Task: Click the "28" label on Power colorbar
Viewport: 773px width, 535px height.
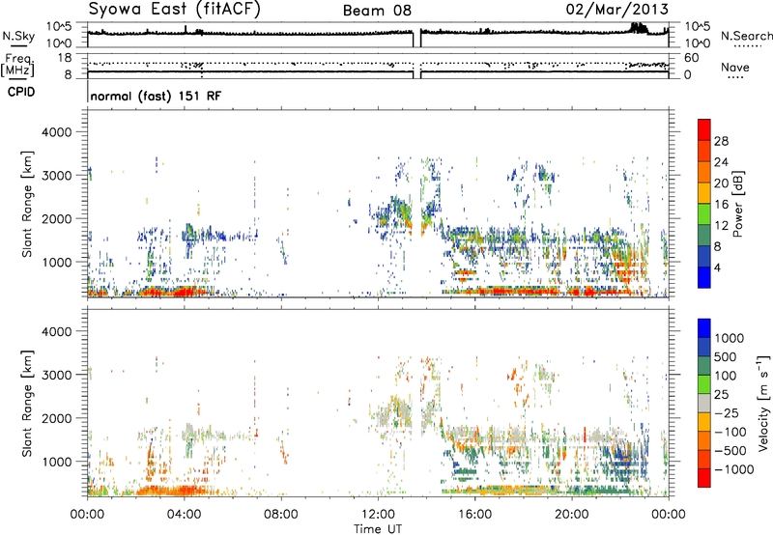Action: (x=721, y=141)
